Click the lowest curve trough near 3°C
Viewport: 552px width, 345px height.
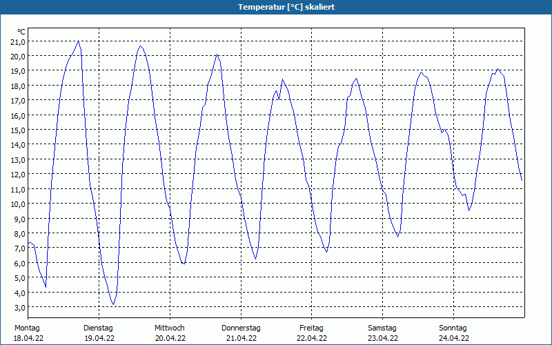pos(113,304)
